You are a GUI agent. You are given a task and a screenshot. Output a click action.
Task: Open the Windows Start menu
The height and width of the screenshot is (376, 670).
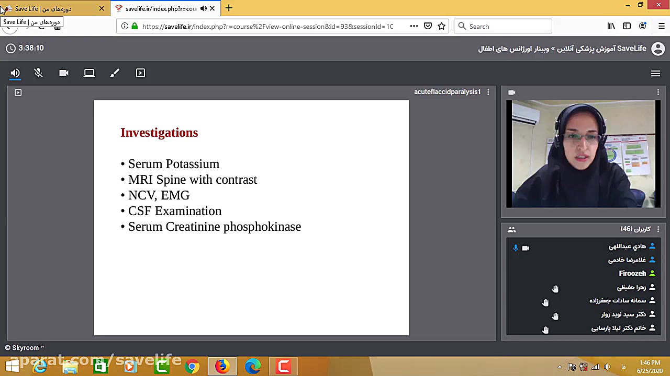tap(12, 366)
